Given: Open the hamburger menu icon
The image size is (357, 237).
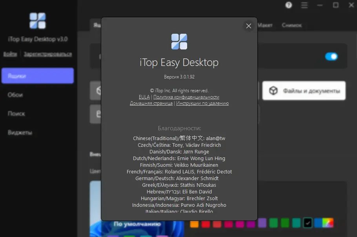Looking at the screenshot, I should (304, 5).
